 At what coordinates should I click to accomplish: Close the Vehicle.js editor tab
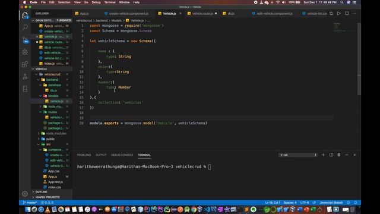click(x=180, y=13)
